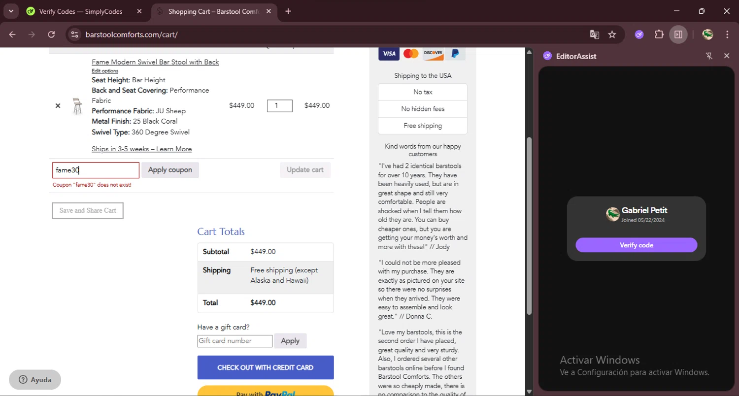Click CHECK OUT WITH CREDIT CARD button
Viewport: 739px width, 396px height.
(x=266, y=367)
